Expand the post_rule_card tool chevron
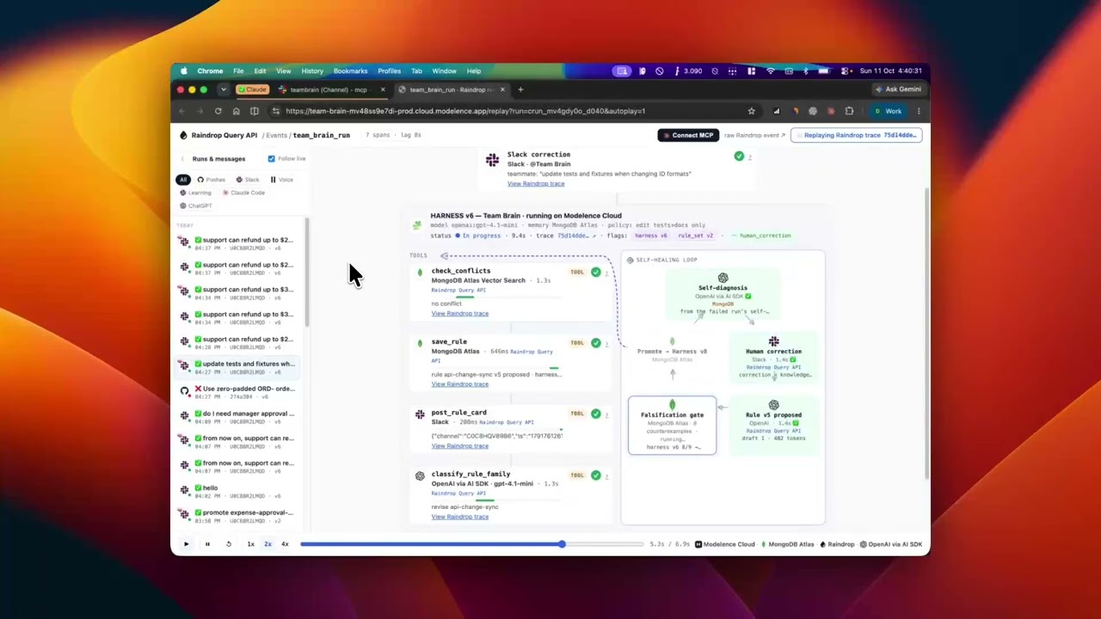The height and width of the screenshot is (619, 1101). pyautogui.click(x=607, y=414)
